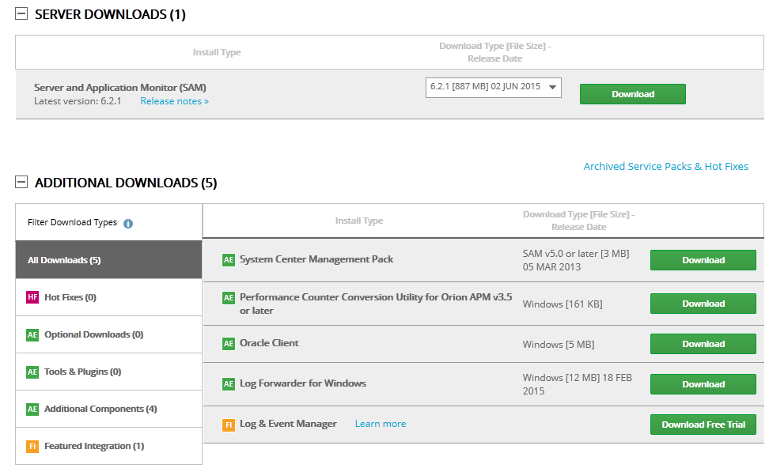Click Oracle Client name
769x468 pixels.
269,343
